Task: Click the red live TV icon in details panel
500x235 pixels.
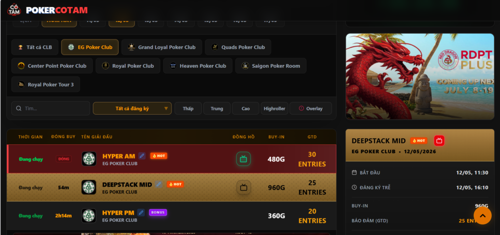Action: click(439, 140)
